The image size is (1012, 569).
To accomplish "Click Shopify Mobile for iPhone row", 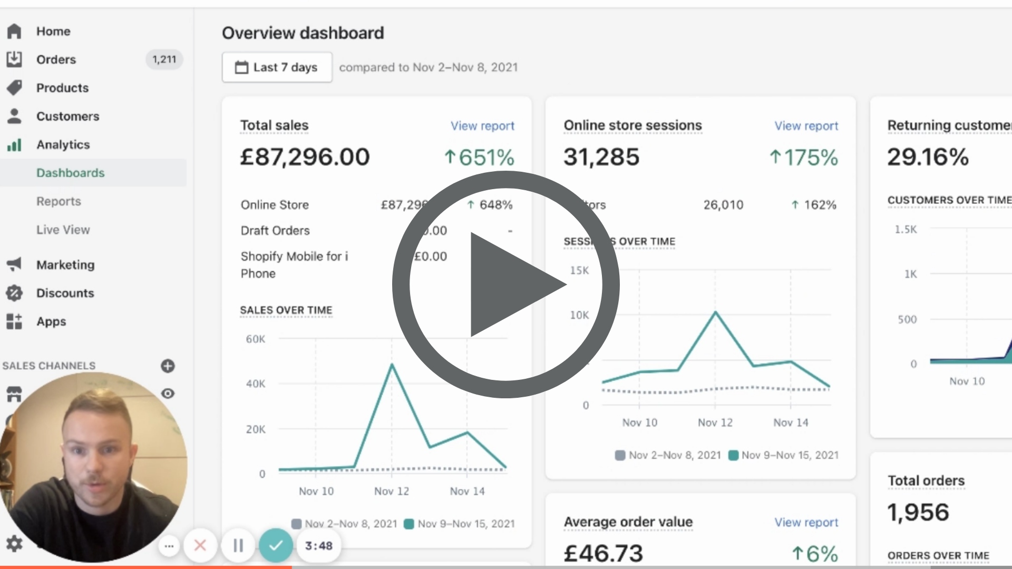I will coord(376,265).
